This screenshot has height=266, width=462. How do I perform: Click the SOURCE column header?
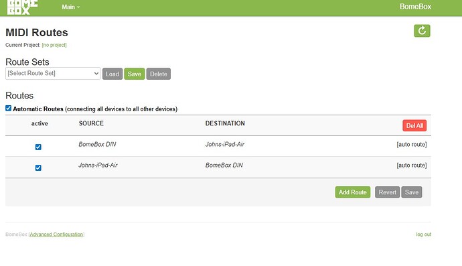[x=91, y=123]
